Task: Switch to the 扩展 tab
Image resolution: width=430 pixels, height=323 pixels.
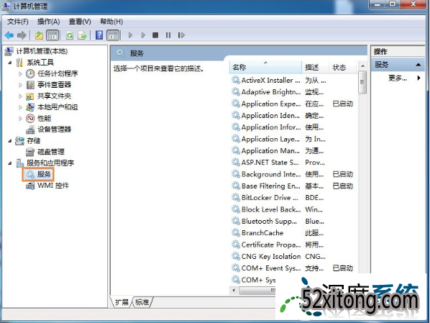Action: point(122,302)
